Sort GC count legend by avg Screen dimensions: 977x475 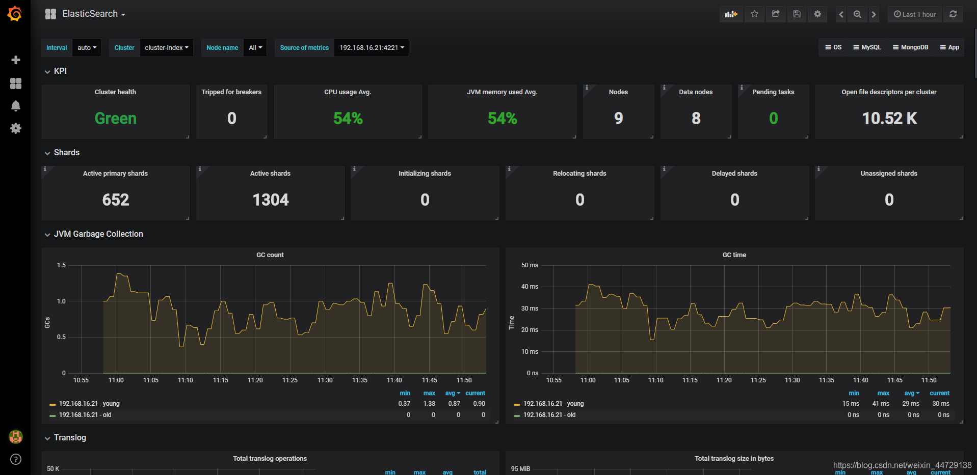452,393
